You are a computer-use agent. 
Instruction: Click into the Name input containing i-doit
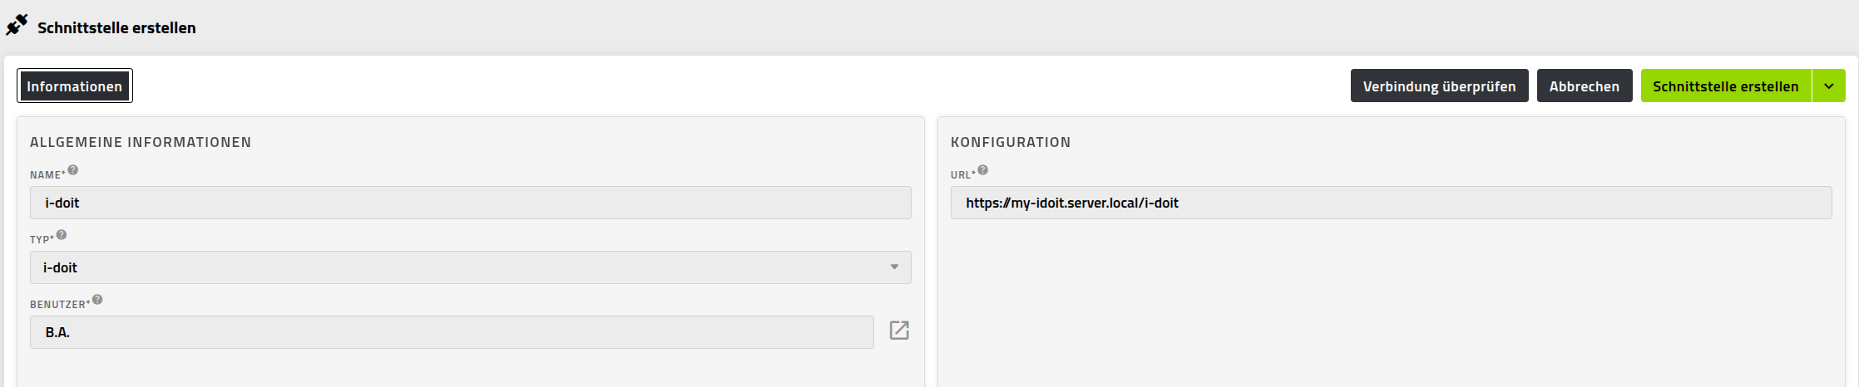pos(471,203)
